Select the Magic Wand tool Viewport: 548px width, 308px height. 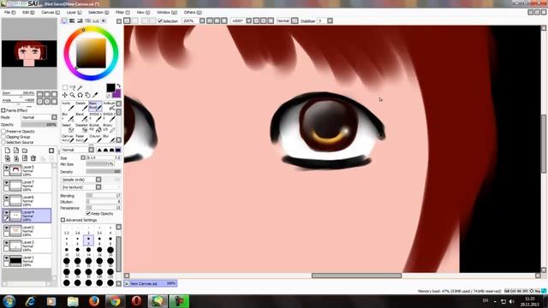80,87
